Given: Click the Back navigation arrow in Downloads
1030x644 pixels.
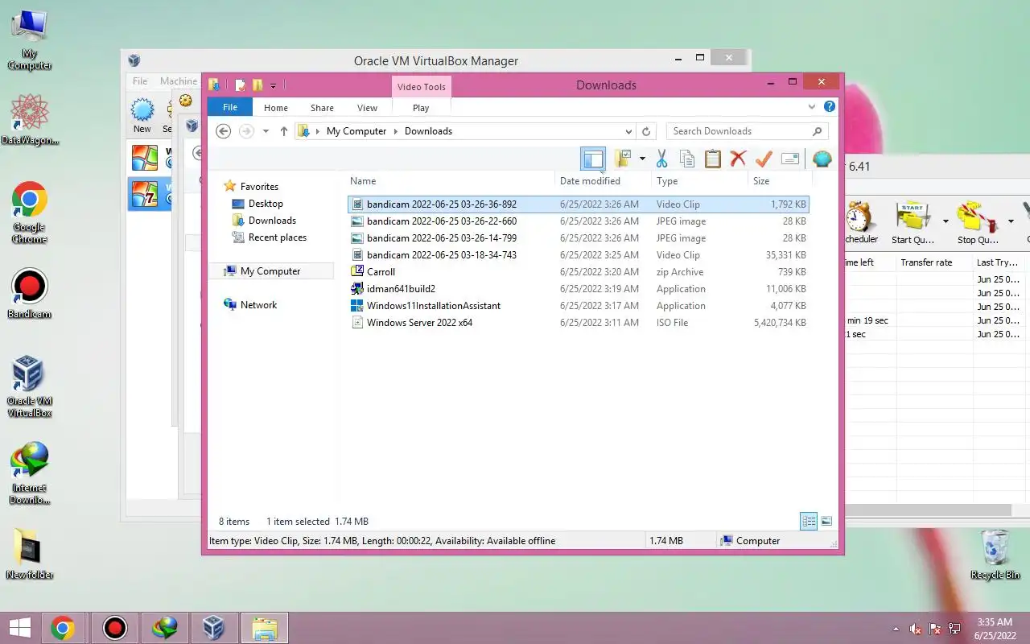Looking at the screenshot, I should [x=224, y=131].
